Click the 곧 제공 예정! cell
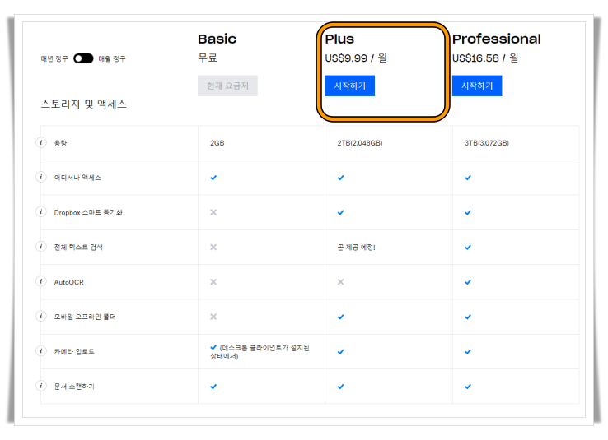608x440 pixels. [x=357, y=248]
